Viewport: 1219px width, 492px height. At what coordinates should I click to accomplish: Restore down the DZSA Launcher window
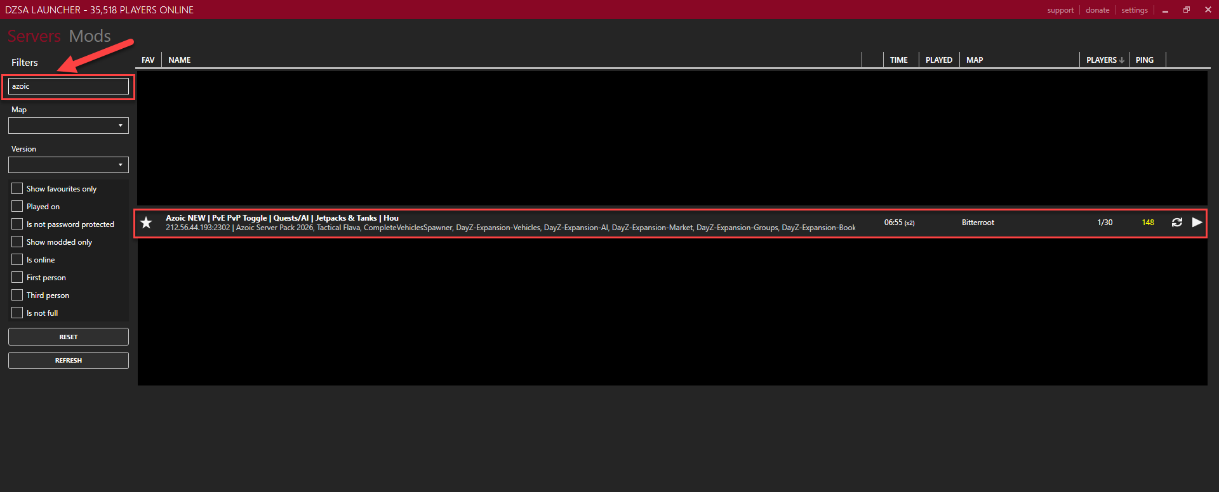point(1187,10)
